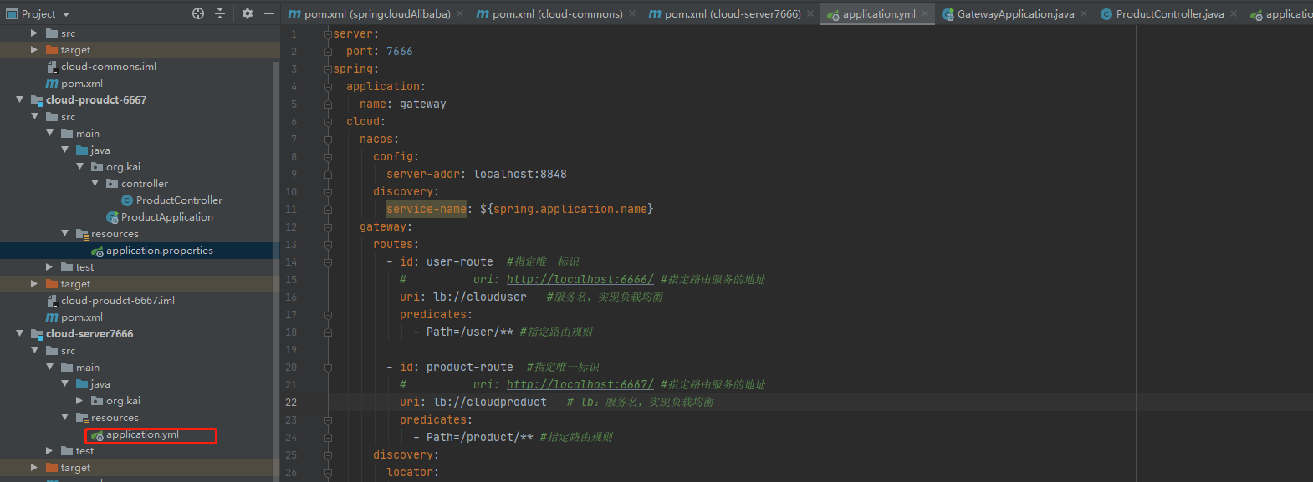Viewport: 1313px width, 482px height.
Task: Fold the spring block at line 3
Action: click(x=328, y=68)
